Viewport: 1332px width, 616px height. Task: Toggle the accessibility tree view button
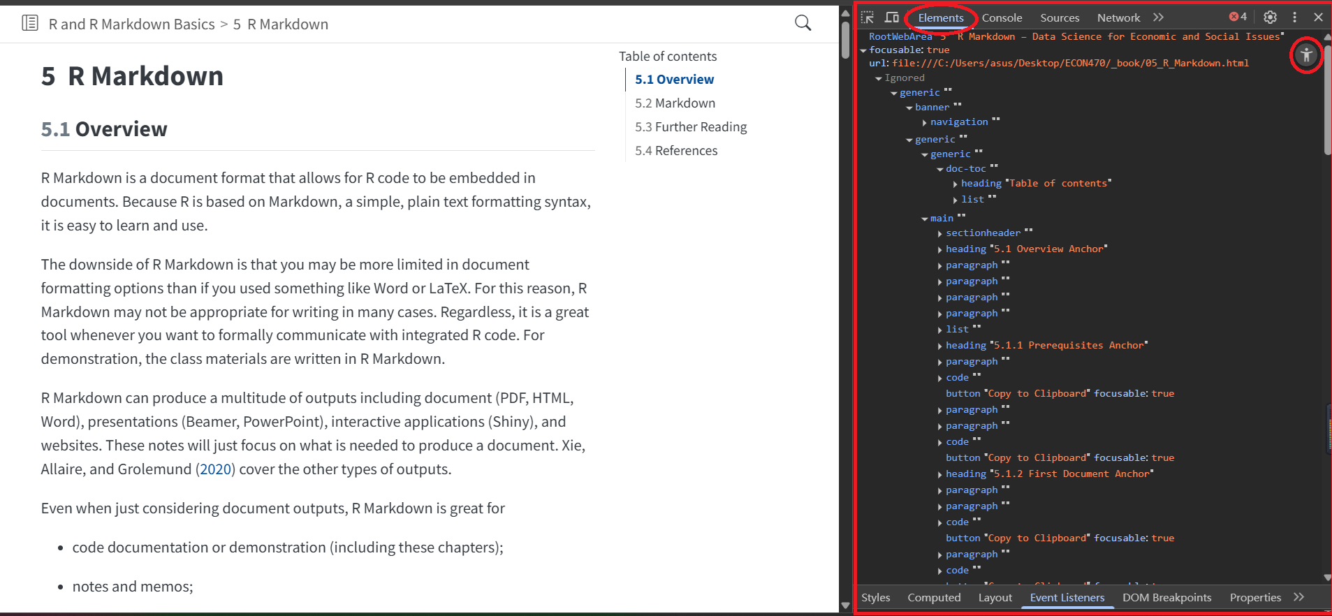pos(1306,55)
